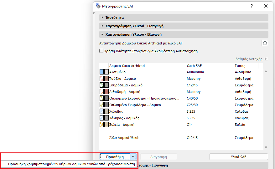Click hatch icon of Οπλισμένο Σκυρόδεμα - Προκατασκευασ…
Screen dimensions: 275x169
101,98
